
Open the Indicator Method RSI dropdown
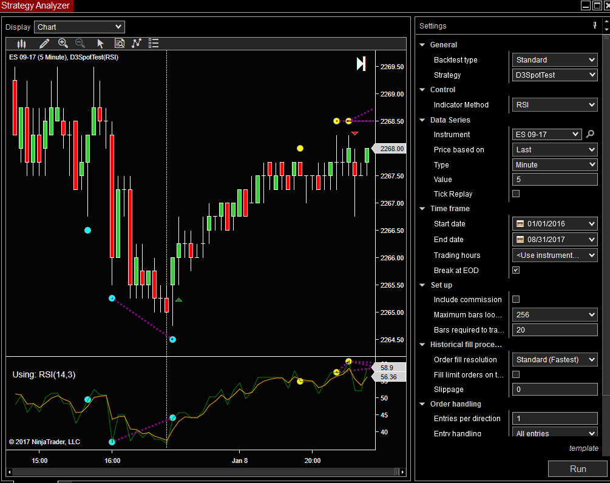tap(555, 104)
